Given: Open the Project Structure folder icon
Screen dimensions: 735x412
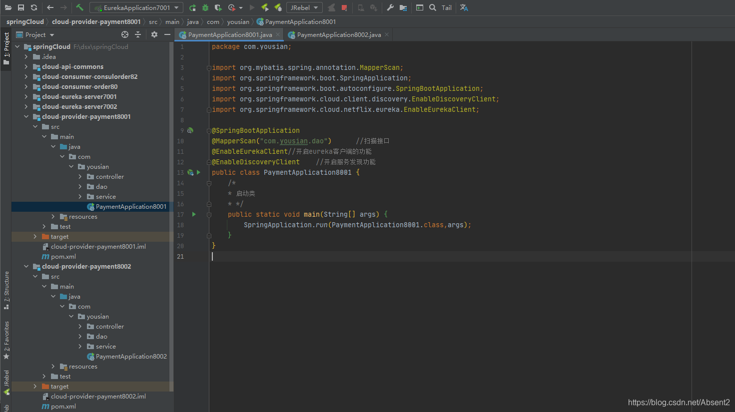Looking at the screenshot, I should (x=403, y=7).
